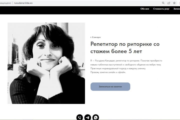Click the 'г.Самара' location label
The image size is (180, 120).
(95, 37)
